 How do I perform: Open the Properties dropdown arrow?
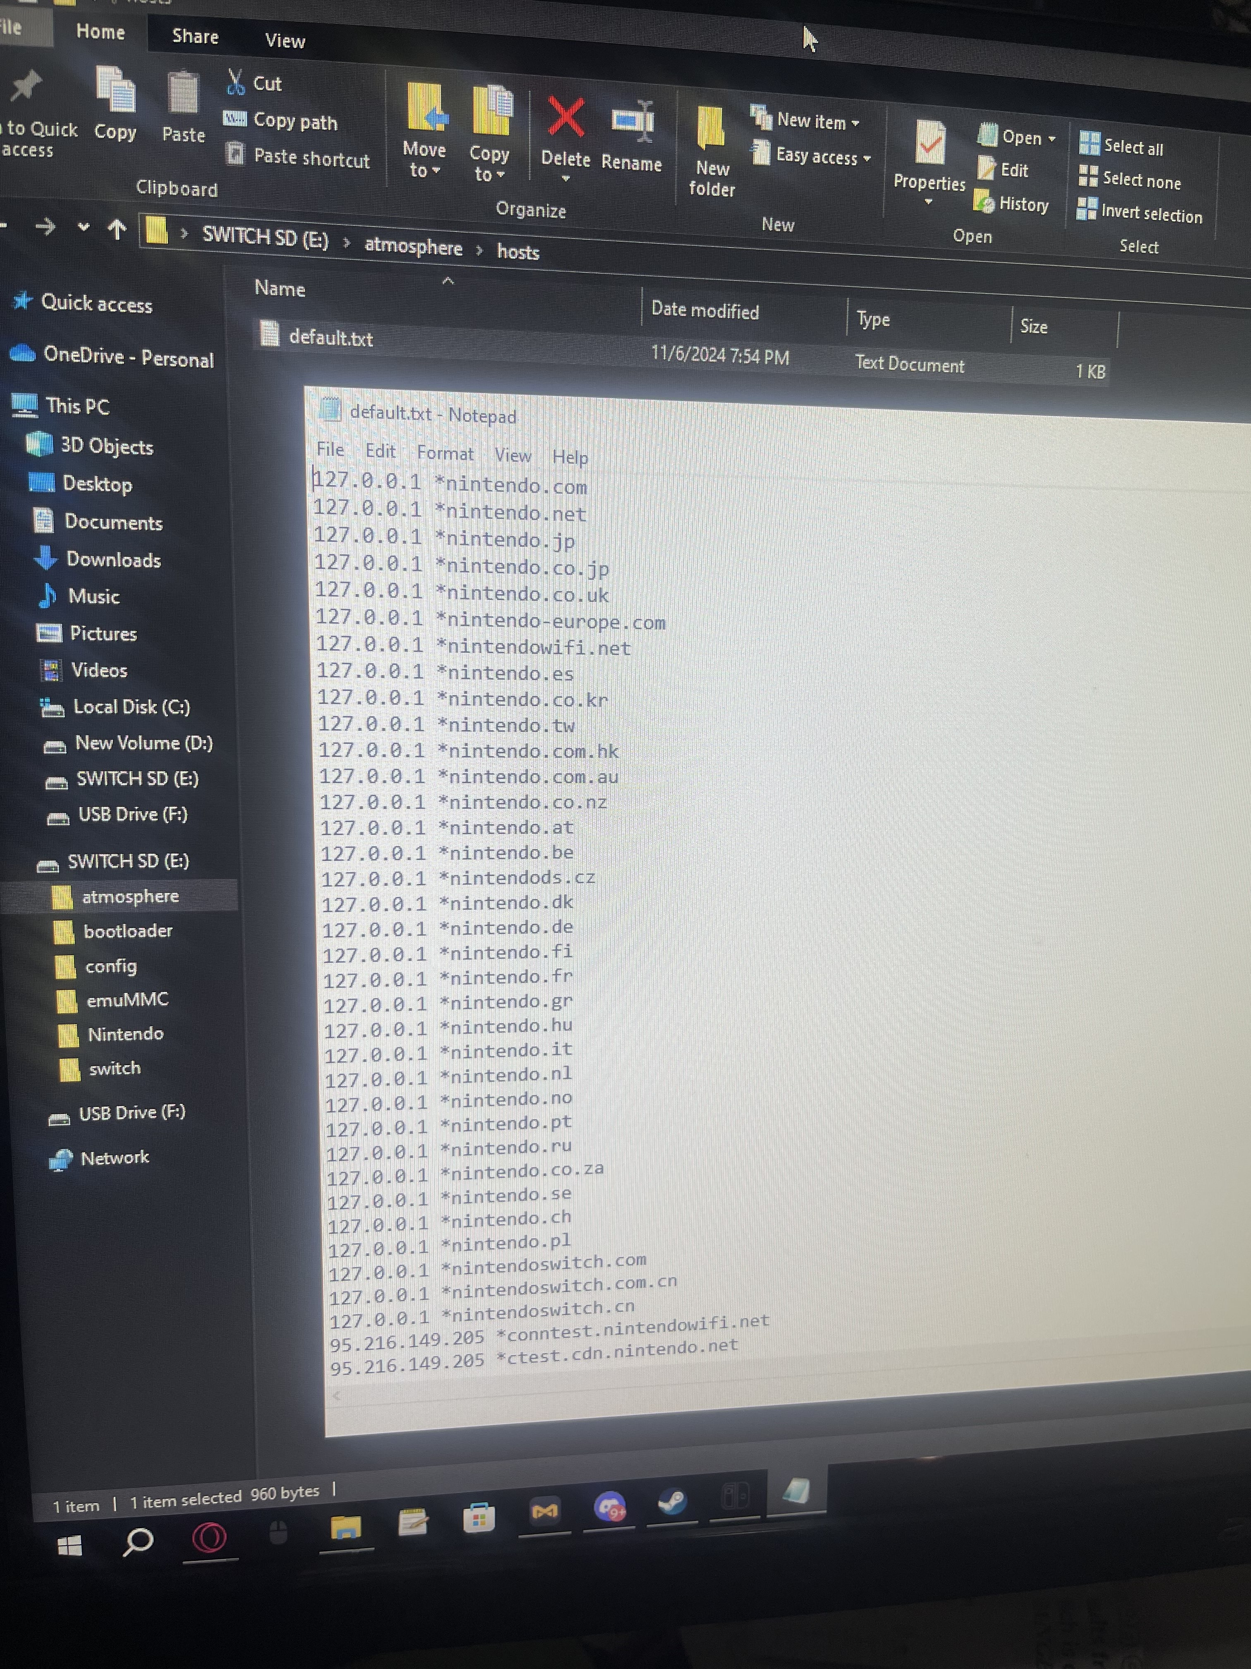928,202
